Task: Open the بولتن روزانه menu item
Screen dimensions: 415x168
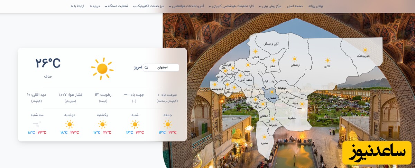Action: pyautogui.click(x=318, y=6)
